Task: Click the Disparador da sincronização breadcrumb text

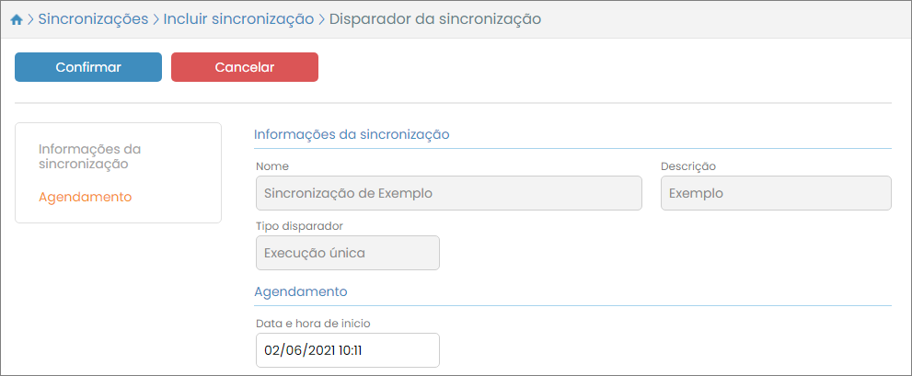Action: click(434, 18)
